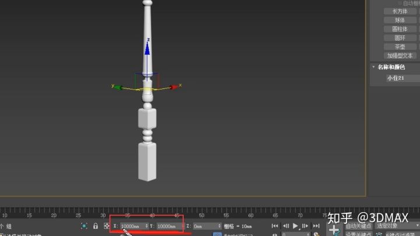Step to previous frame button
The height and width of the screenshot is (236, 420).
tap(286, 226)
